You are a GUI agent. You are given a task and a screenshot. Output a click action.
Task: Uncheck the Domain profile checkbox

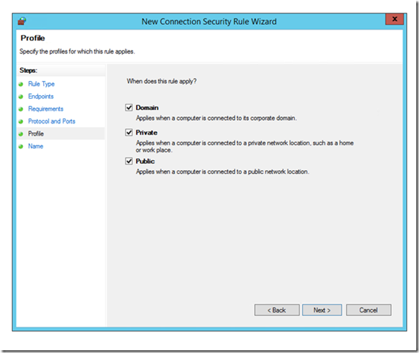coord(129,107)
